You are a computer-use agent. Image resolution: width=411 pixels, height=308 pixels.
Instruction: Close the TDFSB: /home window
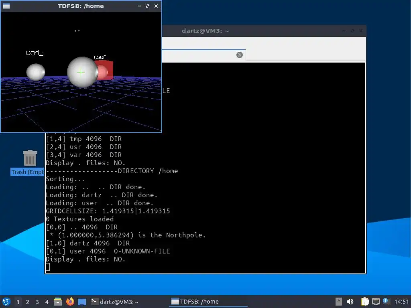[156, 6]
